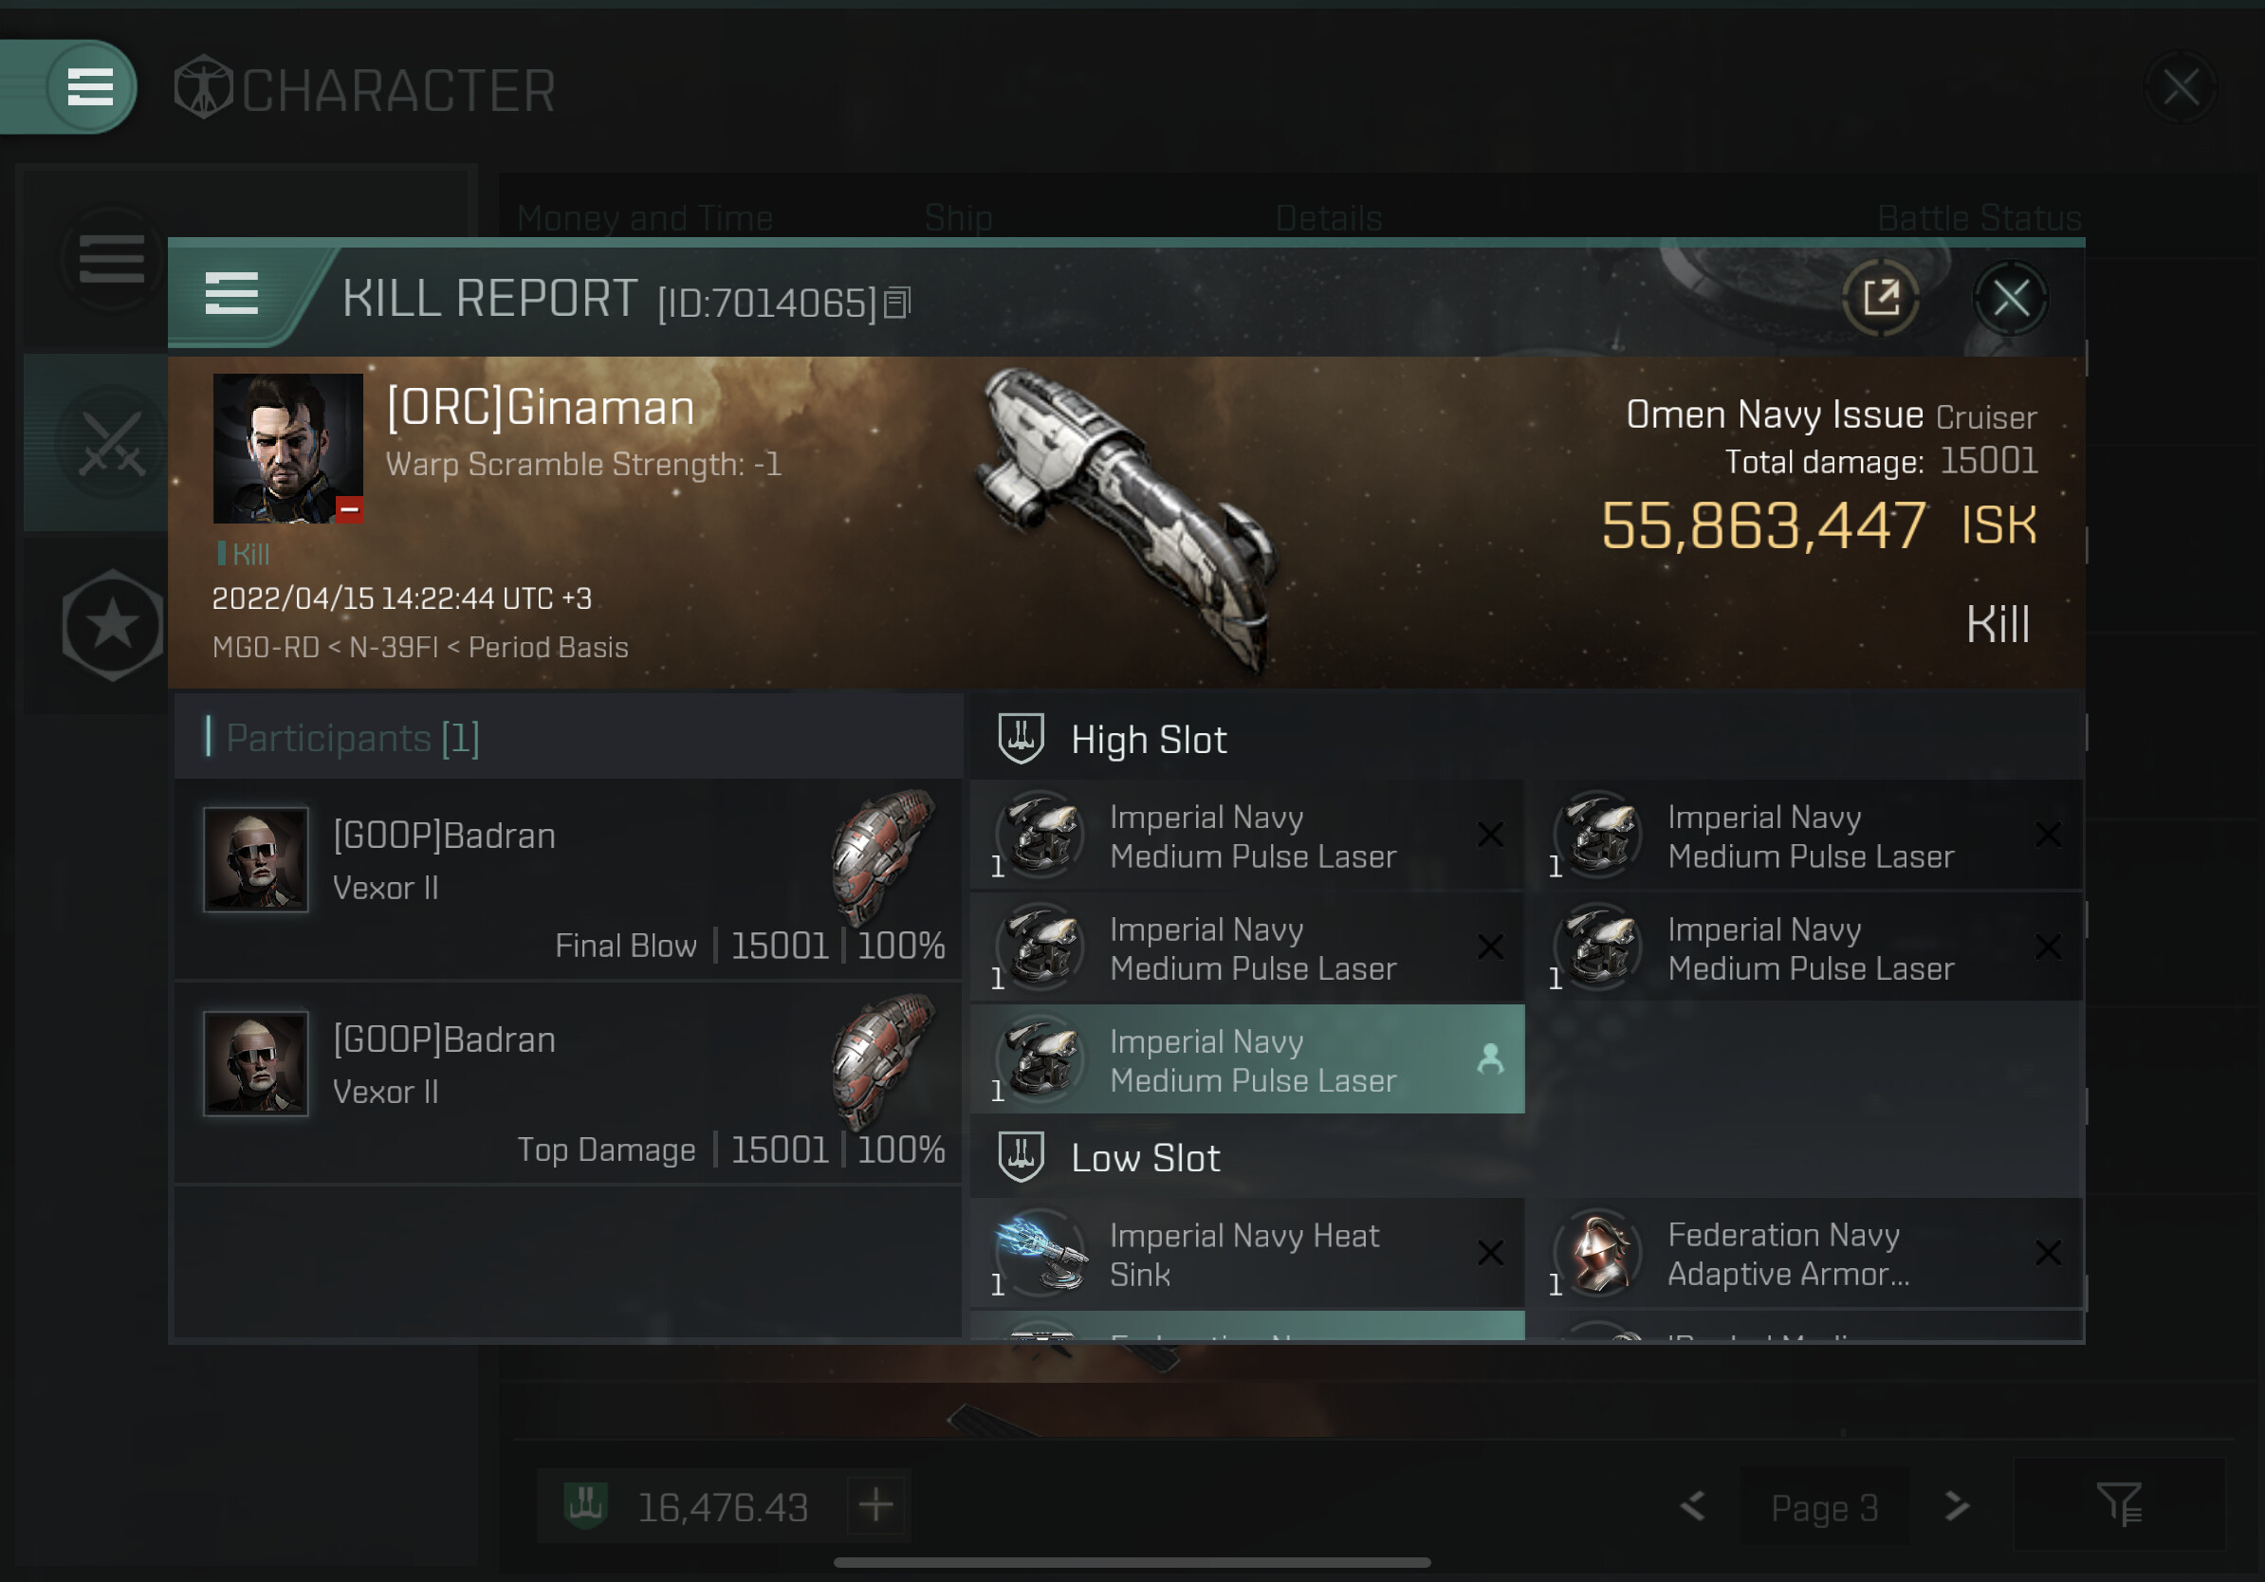The width and height of the screenshot is (2265, 1582).
Task: Expand the Participants section header
Action: tap(568, 738)
